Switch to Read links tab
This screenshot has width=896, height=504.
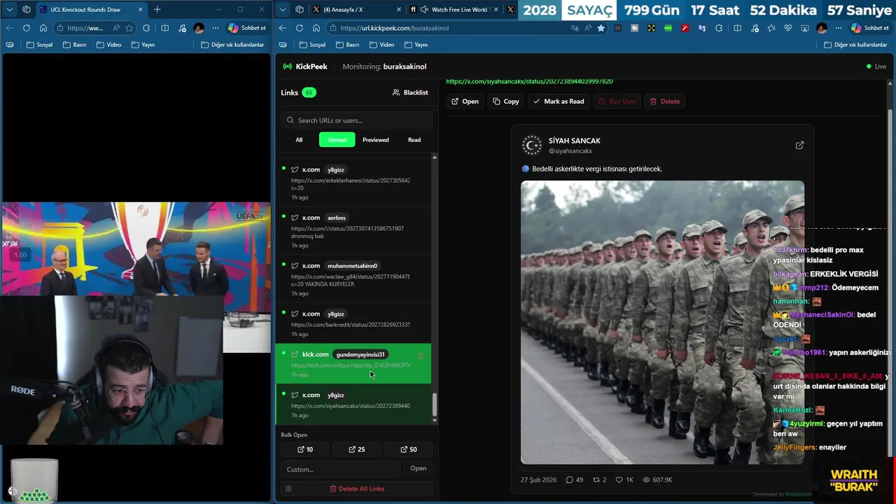pos(414,140)
